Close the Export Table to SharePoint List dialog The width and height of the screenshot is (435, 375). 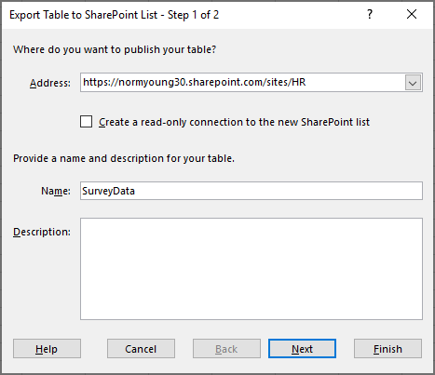pos(412,14)
